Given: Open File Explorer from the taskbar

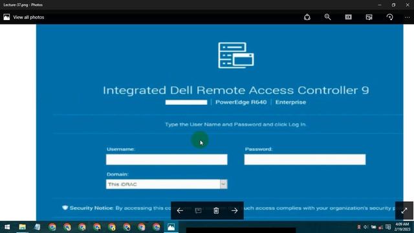Looking at the screenshot, I should (x=23, y=227).
